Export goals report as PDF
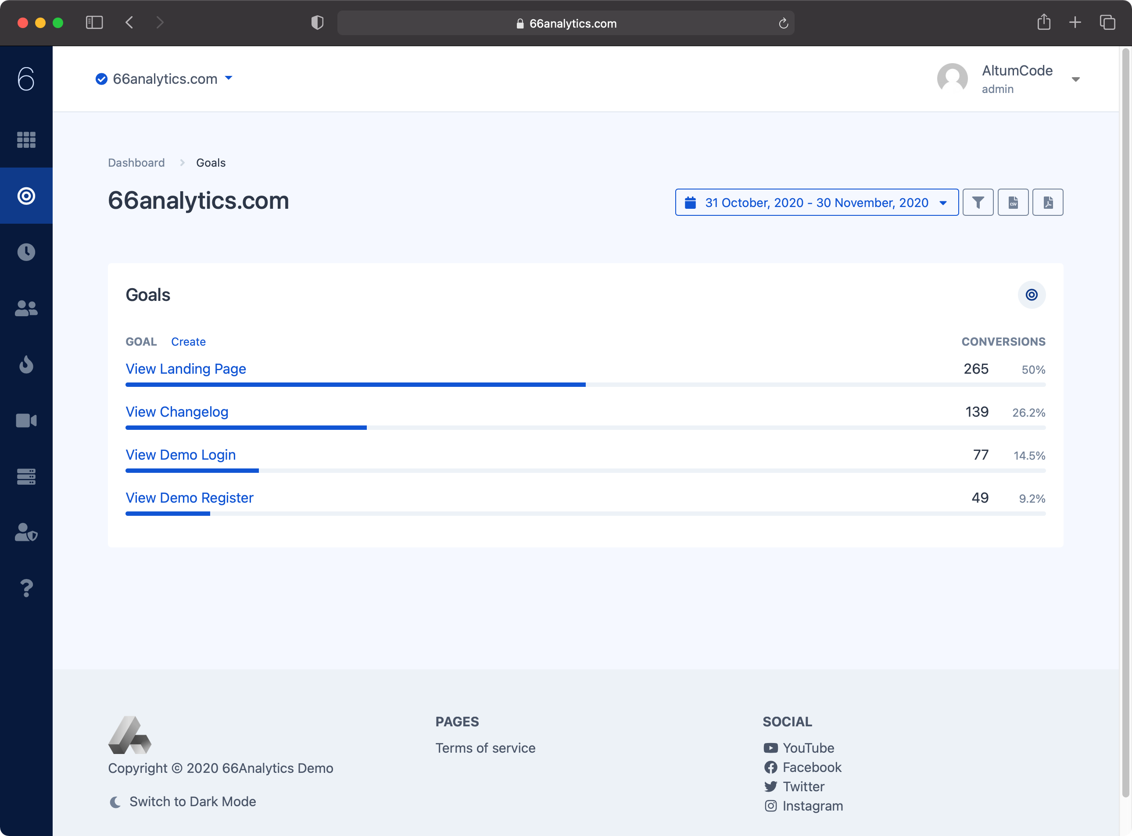The width and height of the screenshot is (1132, 836). tap(1047, 202)
